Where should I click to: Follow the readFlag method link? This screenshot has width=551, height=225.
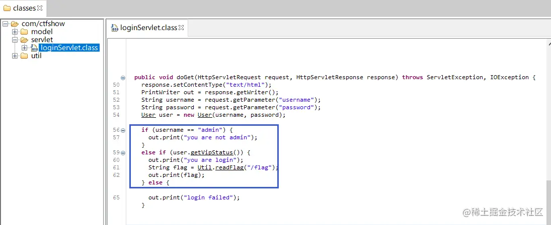click(229, 167)
